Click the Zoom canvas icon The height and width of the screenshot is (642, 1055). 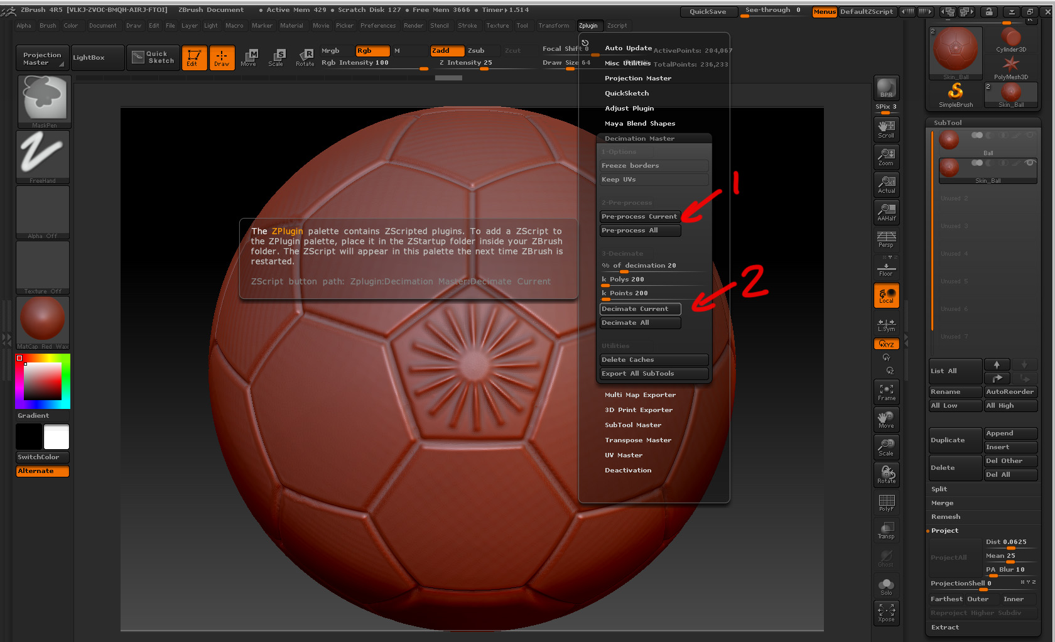(x=886, y=156)
